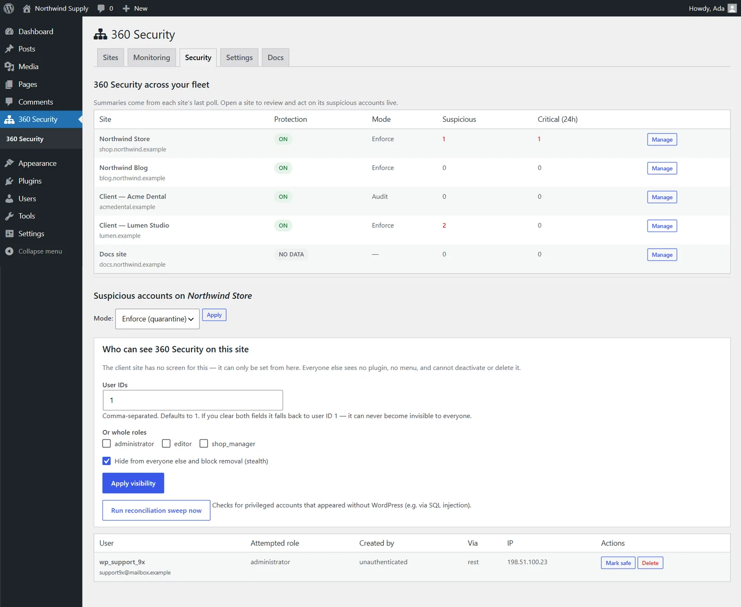Click the ON badge for Northwind Blog
This screenshot has height=607, width=741.
click(x=283, y=168)
